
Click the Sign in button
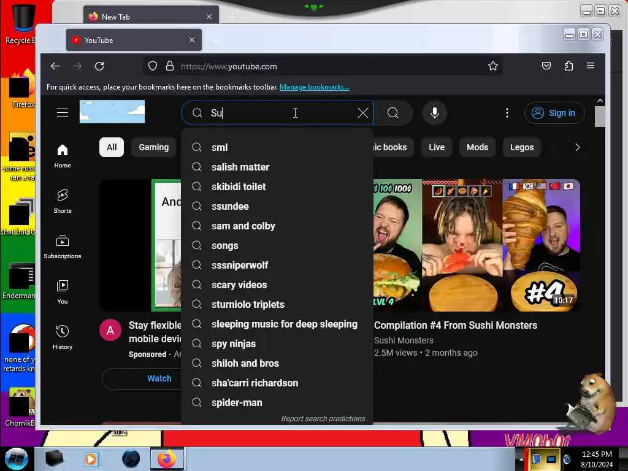pos(554,113)
